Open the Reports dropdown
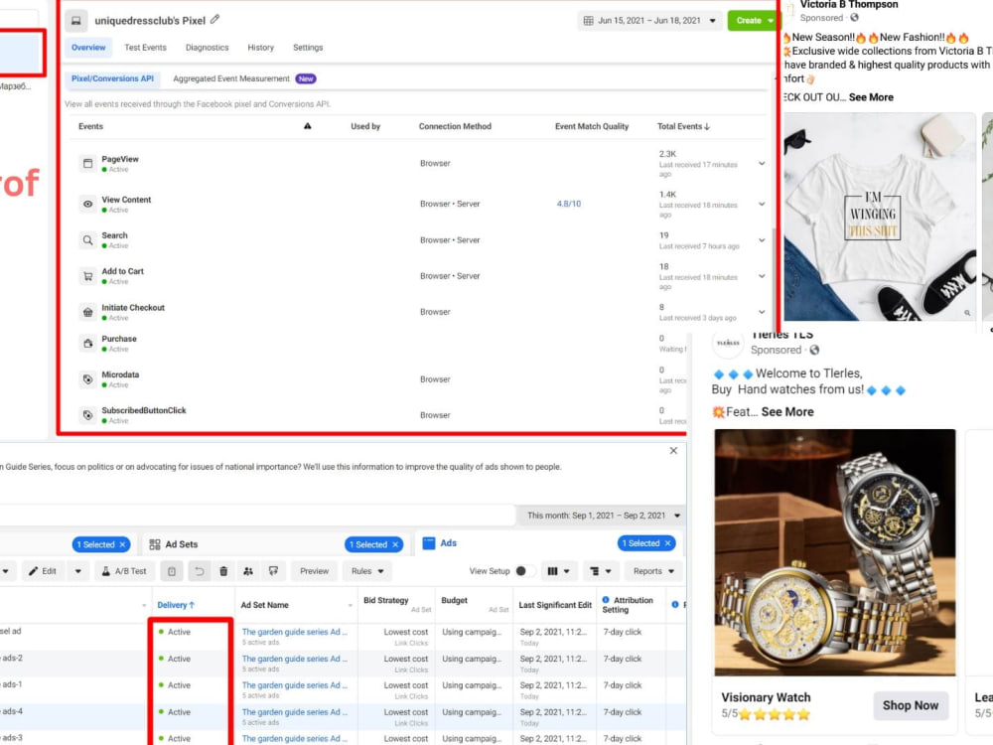The width and height of the screenshot is (993, 745). pyautogui.click(x=653, y=571)
